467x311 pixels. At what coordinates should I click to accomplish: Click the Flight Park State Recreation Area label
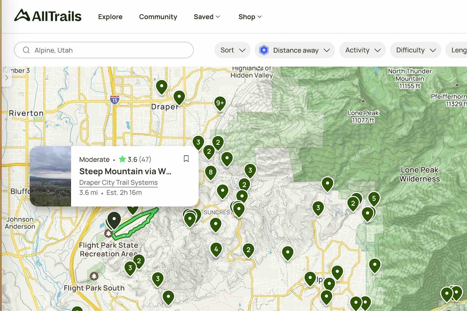[109, 250]
